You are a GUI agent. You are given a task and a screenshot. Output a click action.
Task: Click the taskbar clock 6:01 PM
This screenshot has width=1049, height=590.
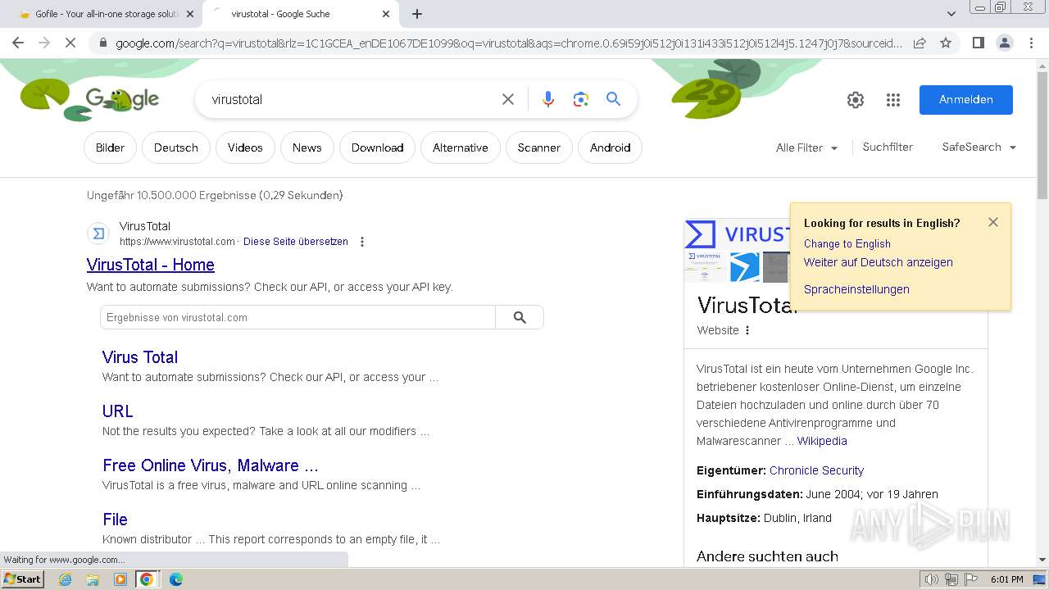click(x=1006, y=579)
